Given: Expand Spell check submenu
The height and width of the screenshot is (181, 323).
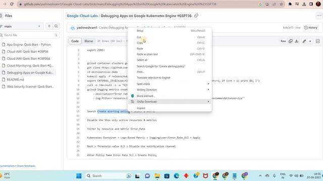Looking at the screenshot, I should 170,84.
